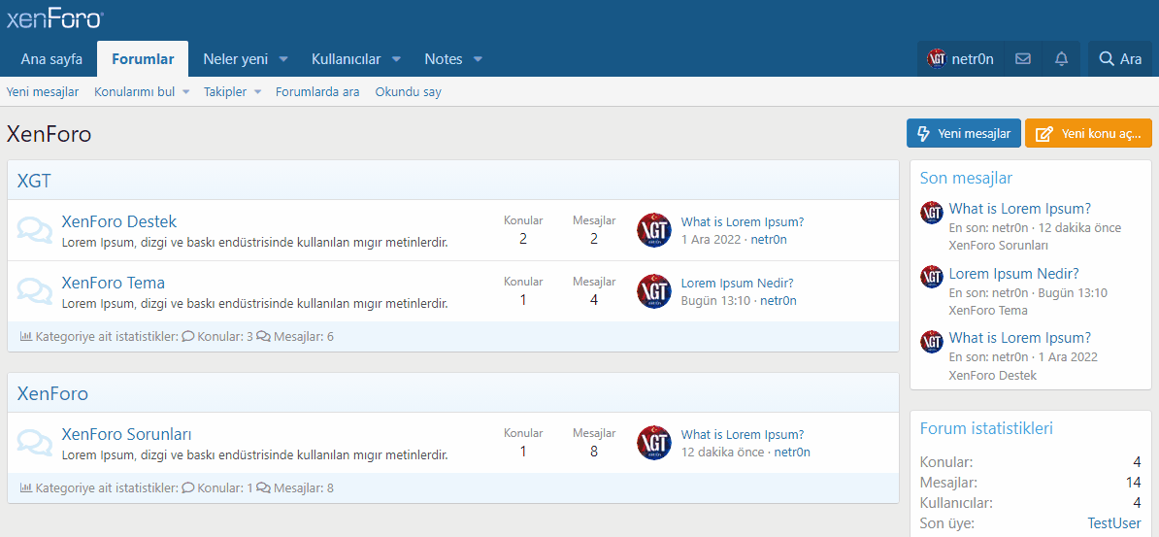This screenshot has height=537, width=1159.
Task: Select the Forumlar tab
Action: (x=143, y=59)
